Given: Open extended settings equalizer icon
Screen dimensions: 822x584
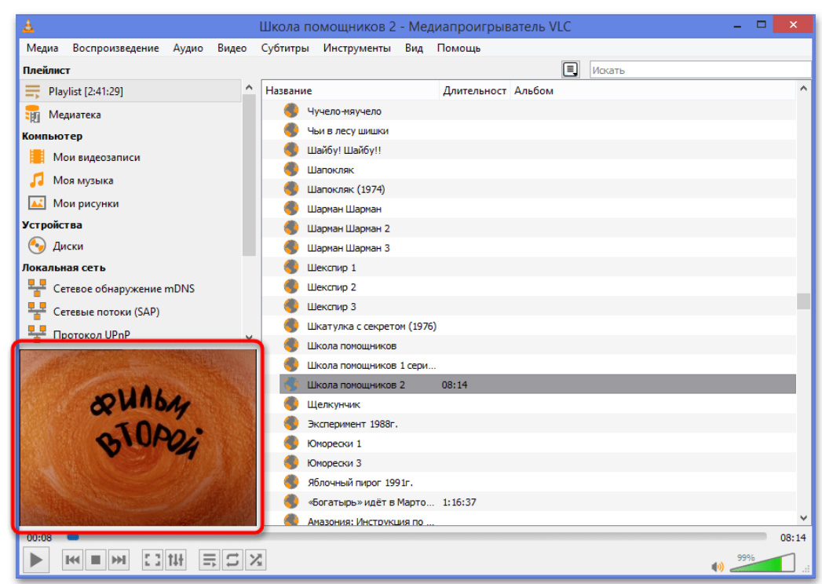Looking at the screenshot, I should [x=176, y=560].
